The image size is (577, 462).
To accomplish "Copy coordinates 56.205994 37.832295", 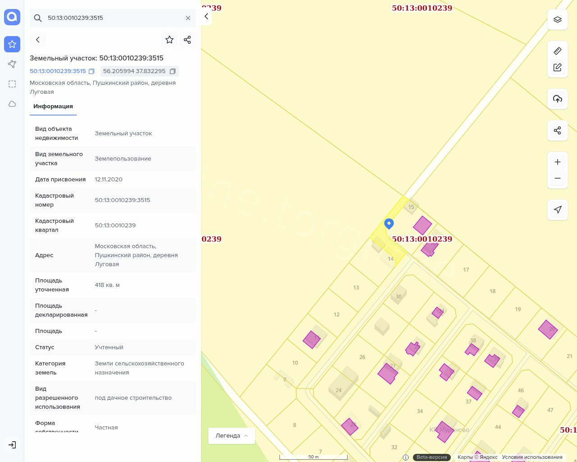I will pyautogui.click(x=173, y=71).
